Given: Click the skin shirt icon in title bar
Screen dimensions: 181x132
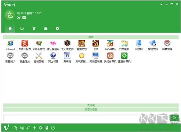Looking at the screenshot, I should tap(161, 4).
